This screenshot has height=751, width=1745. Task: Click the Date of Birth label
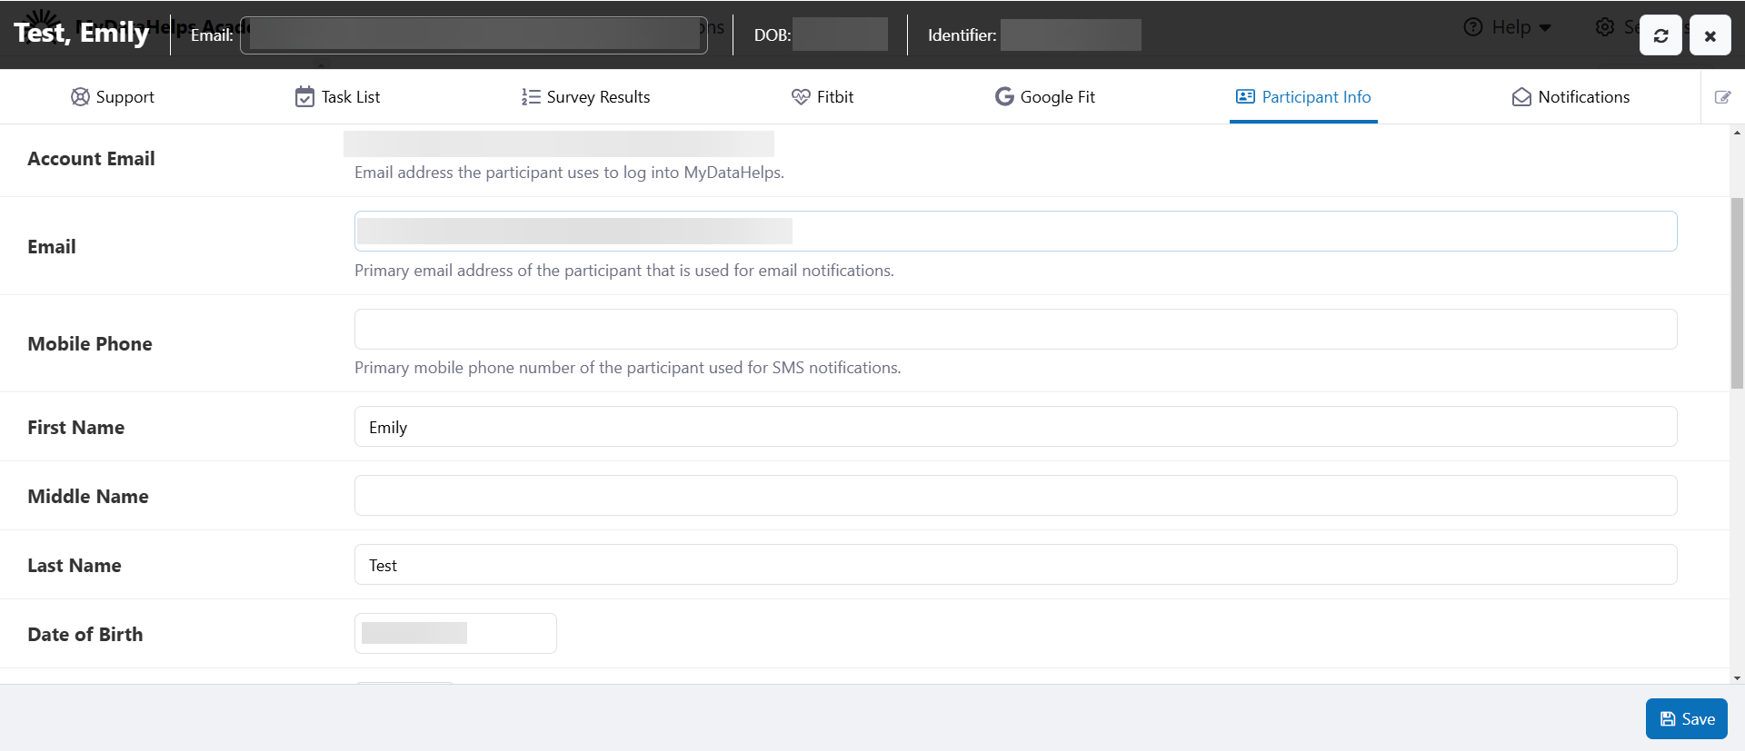[85, 635]
